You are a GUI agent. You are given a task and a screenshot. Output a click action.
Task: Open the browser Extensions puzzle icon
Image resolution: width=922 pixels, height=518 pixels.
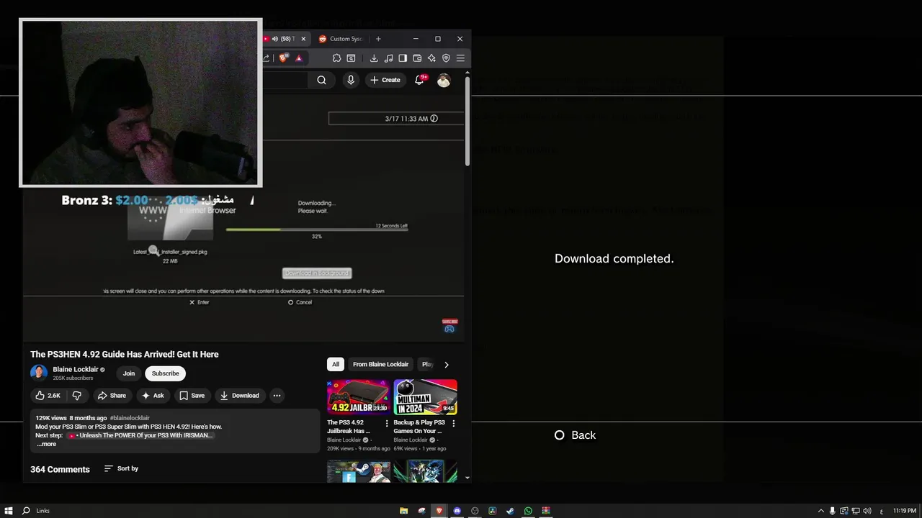coord(336,58)
